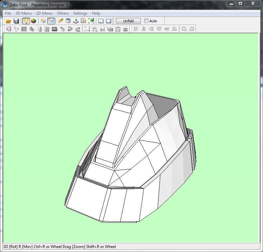Open the File menu
Screen dimensions: 263x252
tap(8, 13)
